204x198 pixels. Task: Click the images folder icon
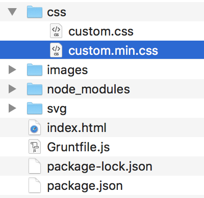click(35, 70)
